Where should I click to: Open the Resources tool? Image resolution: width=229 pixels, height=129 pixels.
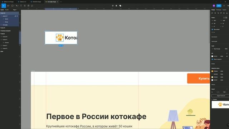[x=25, y=6]
